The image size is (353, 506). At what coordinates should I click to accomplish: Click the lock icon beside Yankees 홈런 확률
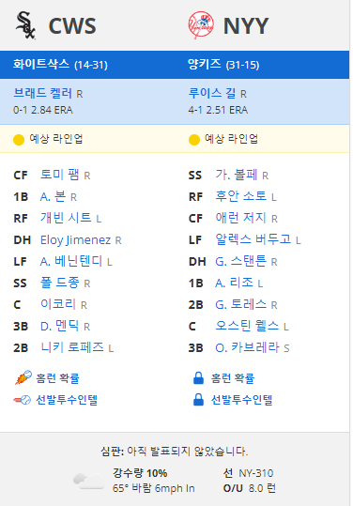tap(198, 378)
